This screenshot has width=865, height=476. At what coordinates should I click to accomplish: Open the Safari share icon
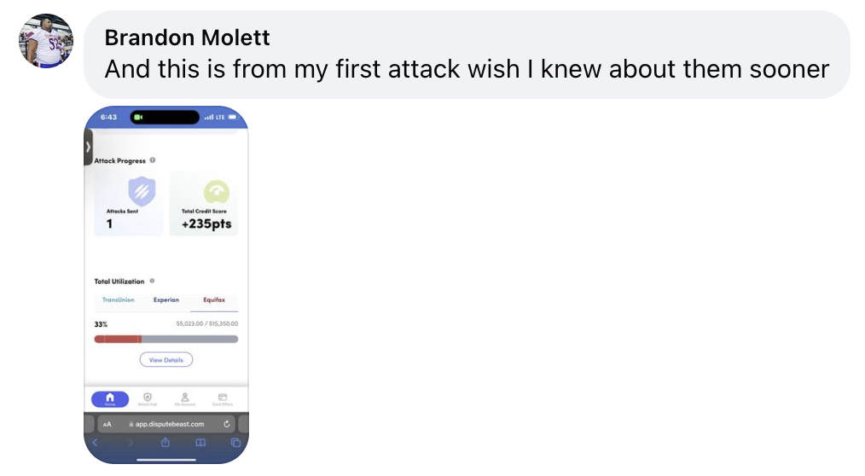click(165, 443)
